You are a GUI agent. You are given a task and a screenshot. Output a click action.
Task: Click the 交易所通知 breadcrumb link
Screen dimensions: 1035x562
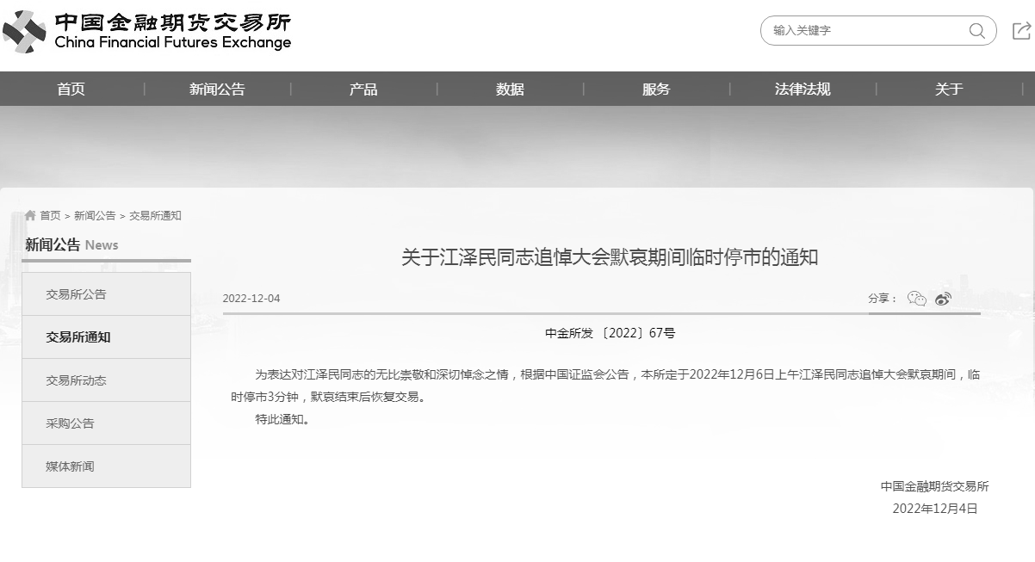pos(155,216)
